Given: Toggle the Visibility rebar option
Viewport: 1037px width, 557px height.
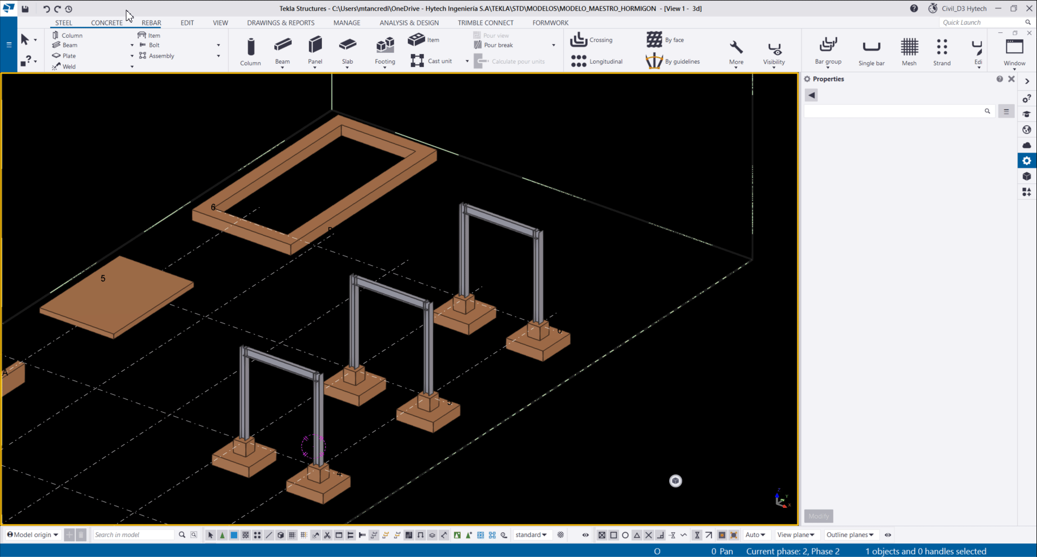Looking at the screenshot, I should 774,51.
